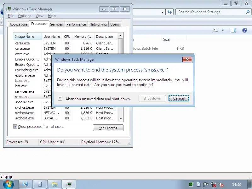
Task: Click process list scroll up arrow
Action: pyautogui.click(x=121, y=36)
